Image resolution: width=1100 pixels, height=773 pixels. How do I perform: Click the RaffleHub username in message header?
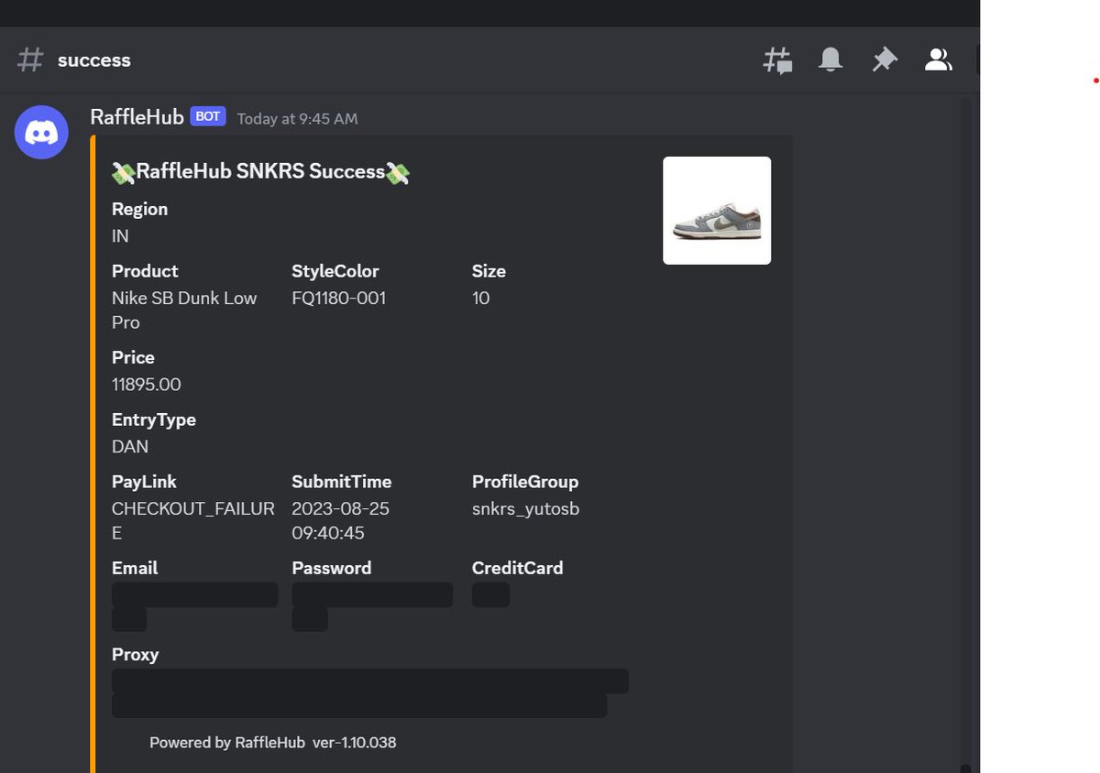click(137, 117)
